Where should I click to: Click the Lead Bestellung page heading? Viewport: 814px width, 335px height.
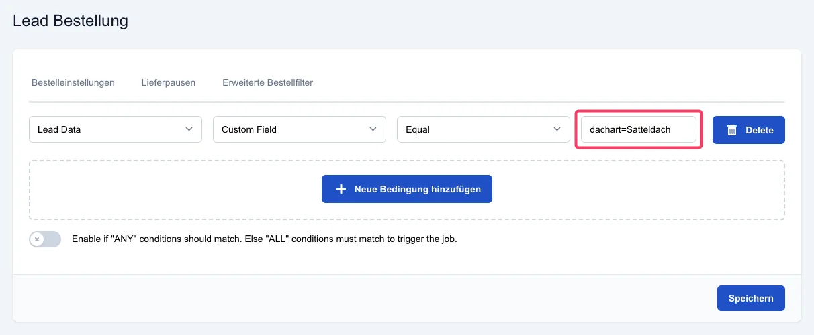pos(71,21)
